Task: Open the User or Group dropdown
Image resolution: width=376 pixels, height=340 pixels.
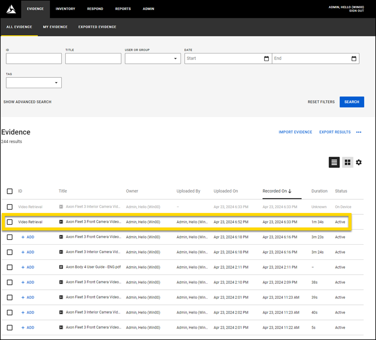Action: point(153,59)
